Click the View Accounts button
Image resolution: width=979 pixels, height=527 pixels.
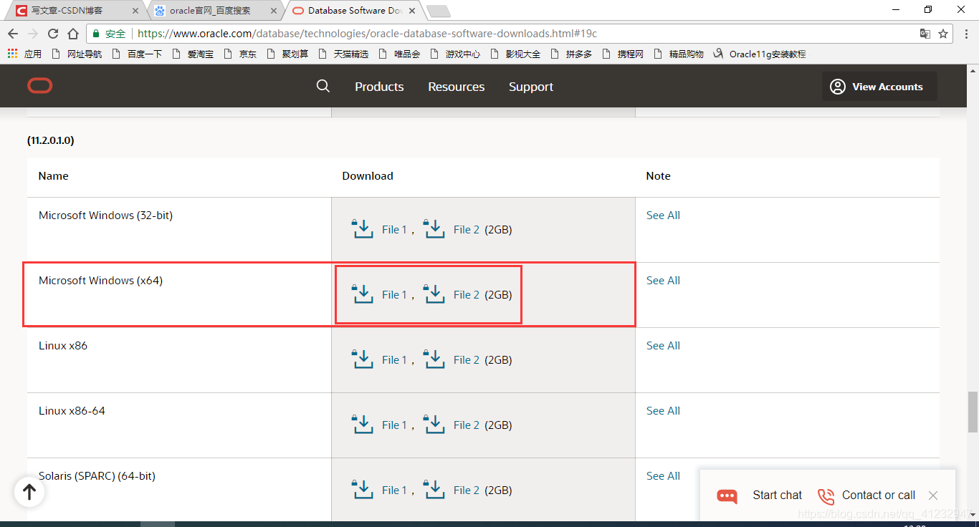point(879,86)
